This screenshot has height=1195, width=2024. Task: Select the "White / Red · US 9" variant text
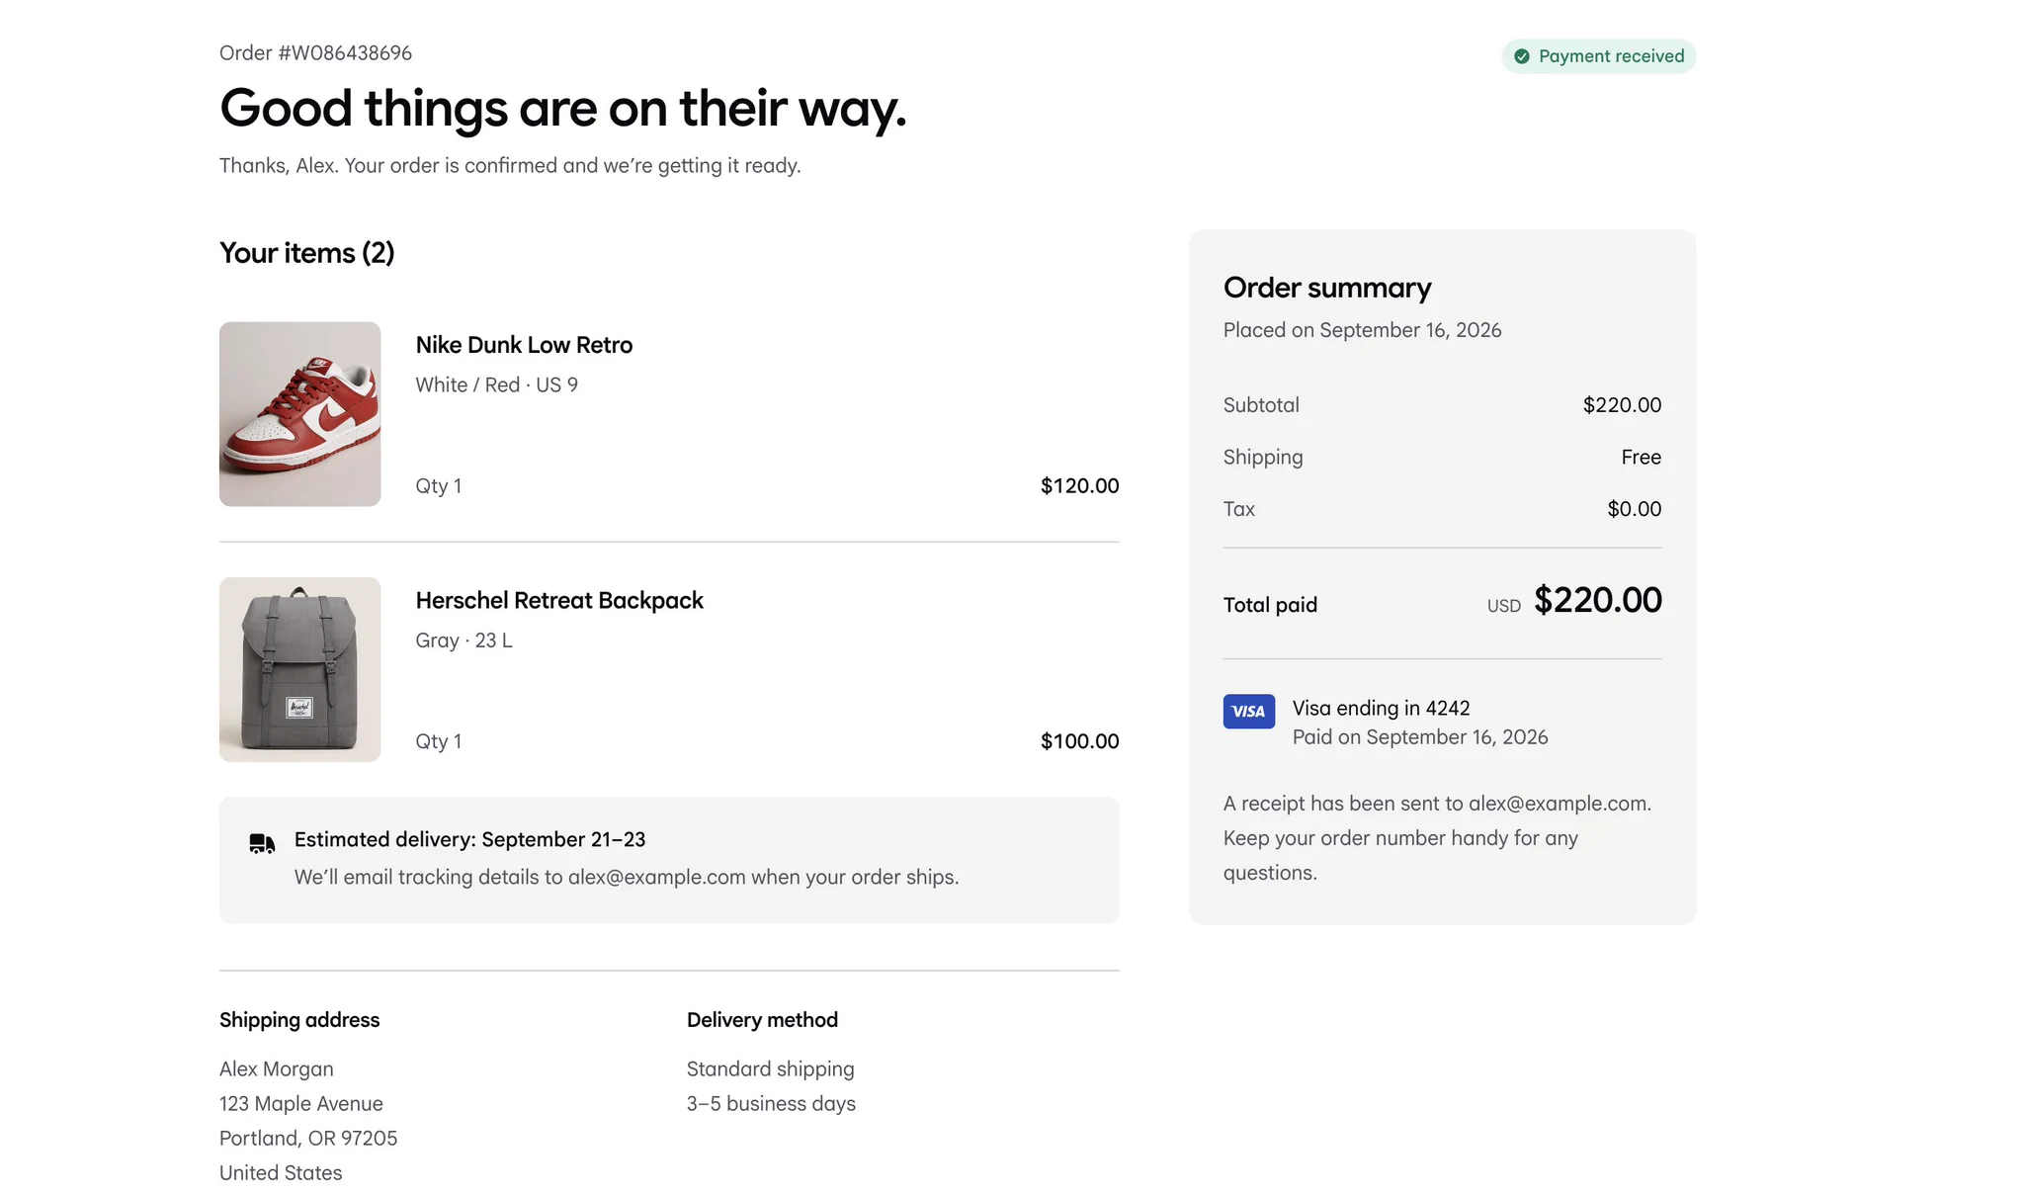point(496,384)
